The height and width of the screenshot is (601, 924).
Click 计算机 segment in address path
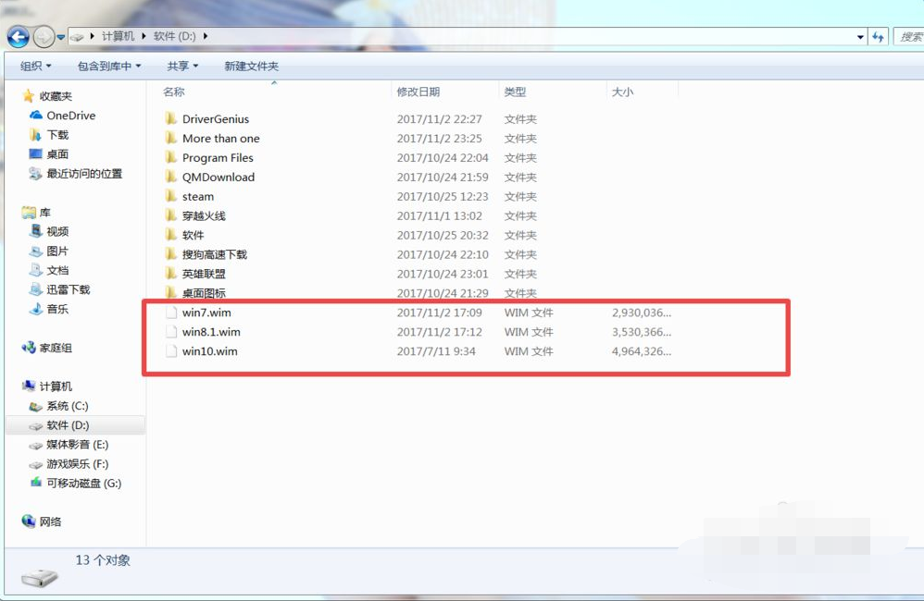118,36
